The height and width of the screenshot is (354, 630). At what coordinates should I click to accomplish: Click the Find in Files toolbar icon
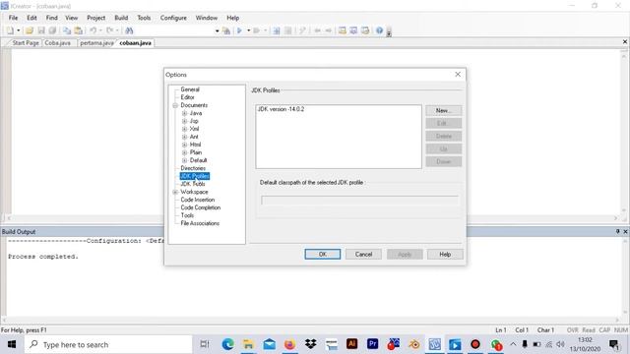coord(226,30)
